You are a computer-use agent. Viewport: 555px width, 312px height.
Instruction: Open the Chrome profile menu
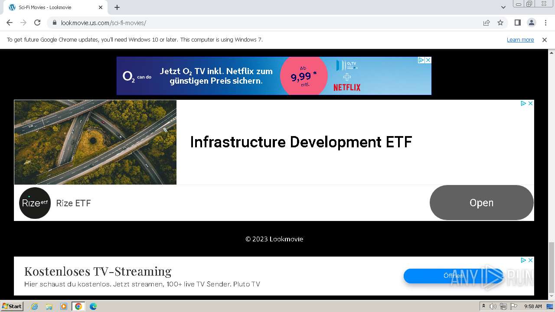click(x=531, y=23)
